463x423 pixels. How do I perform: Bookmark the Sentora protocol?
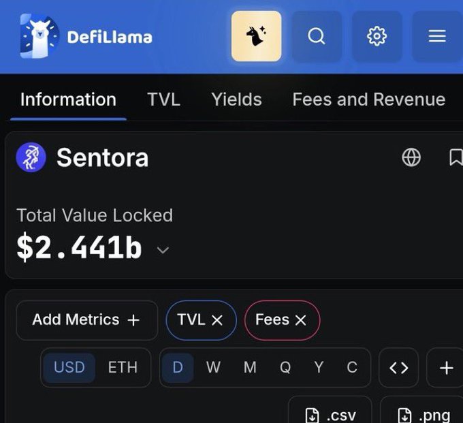(456, 157)
